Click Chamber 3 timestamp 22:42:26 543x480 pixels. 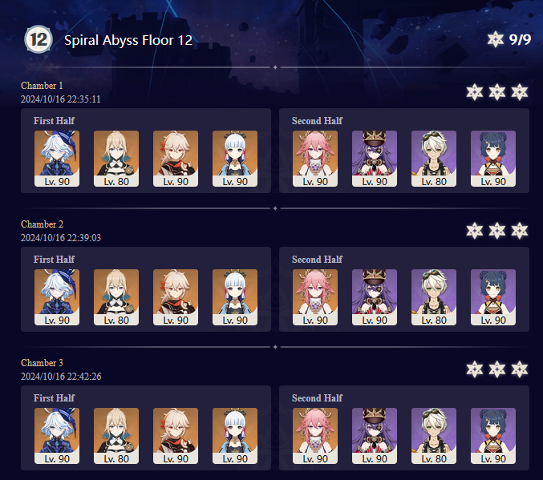(84, 377)
